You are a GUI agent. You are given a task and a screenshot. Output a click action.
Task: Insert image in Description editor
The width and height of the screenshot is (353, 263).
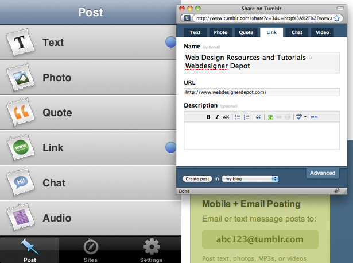coord(270,117)
